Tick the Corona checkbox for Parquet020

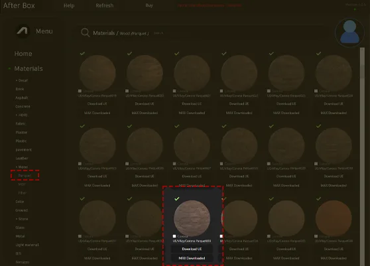pos(127,91)
